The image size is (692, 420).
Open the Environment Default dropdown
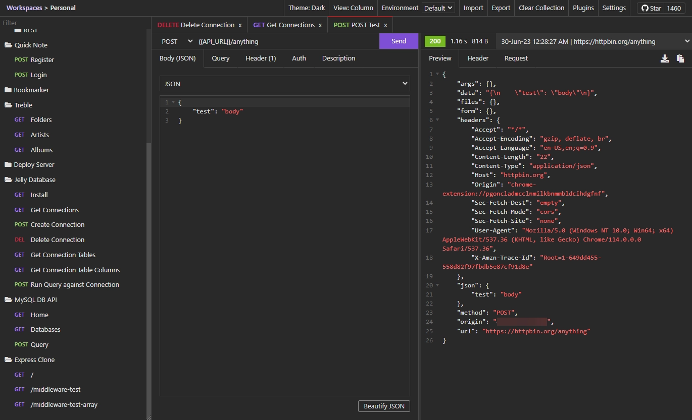438,8
